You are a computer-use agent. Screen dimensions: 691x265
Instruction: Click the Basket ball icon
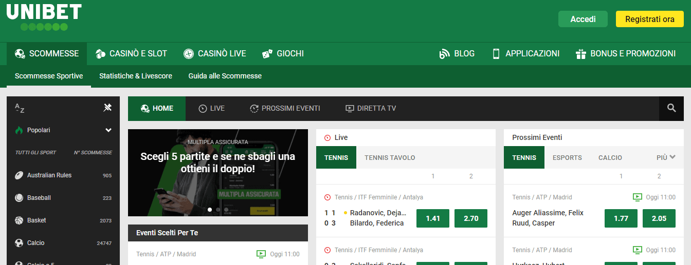pyautogui.click(x=19, y=220)
